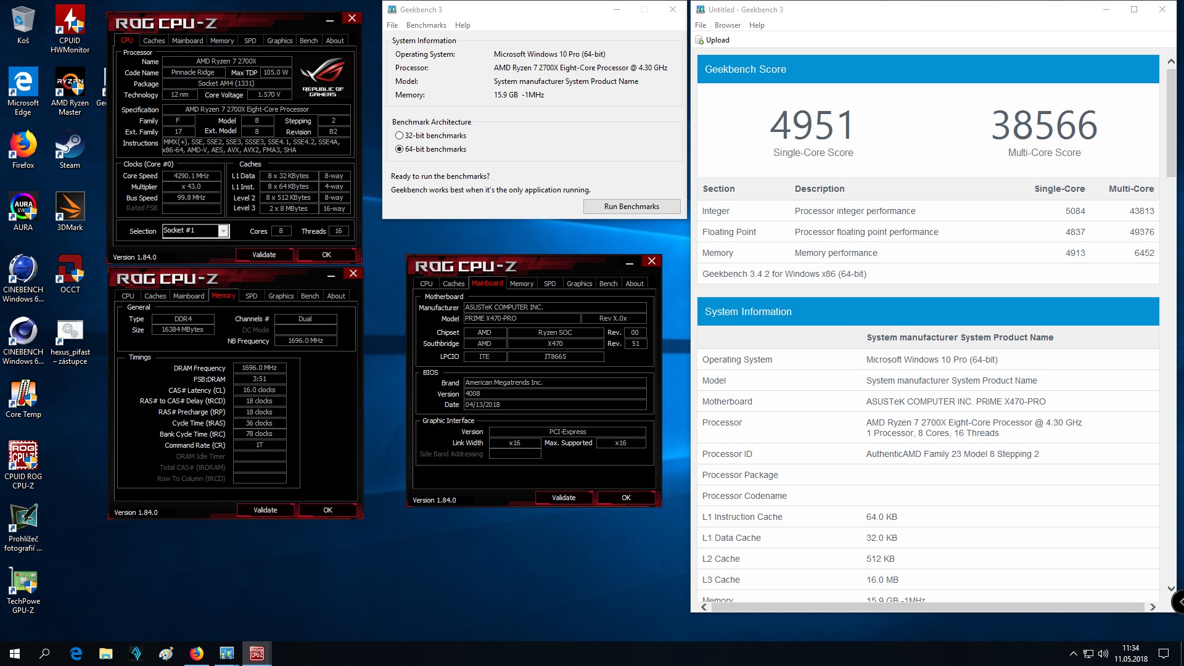
Task: Show hidden system tray icons
Action: point(1073,654)
